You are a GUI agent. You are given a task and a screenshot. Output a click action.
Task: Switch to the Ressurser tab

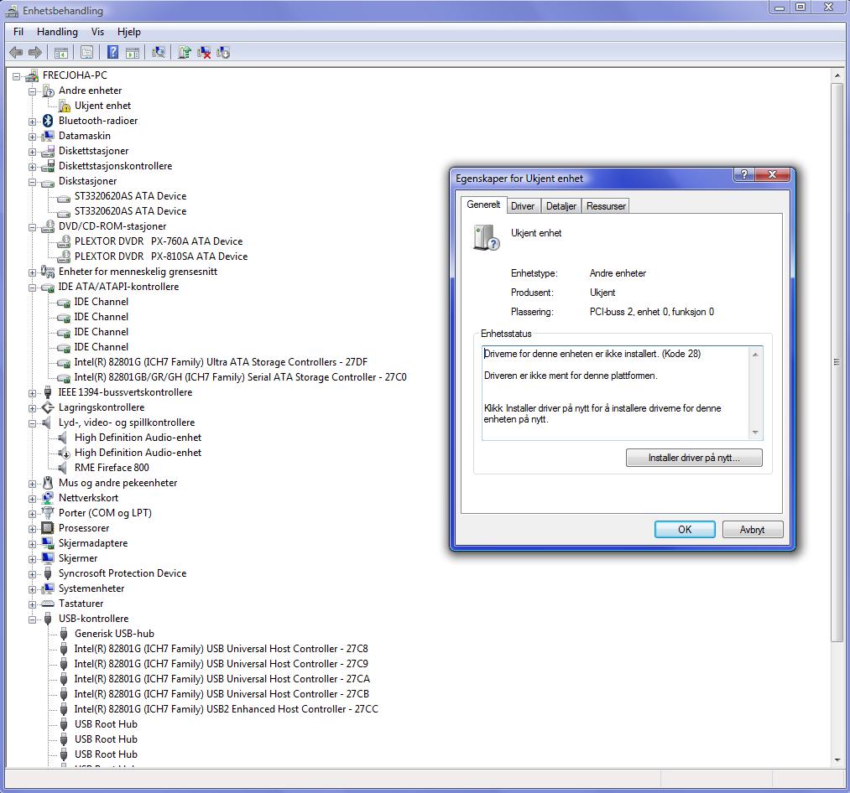[x=606, y=206]
